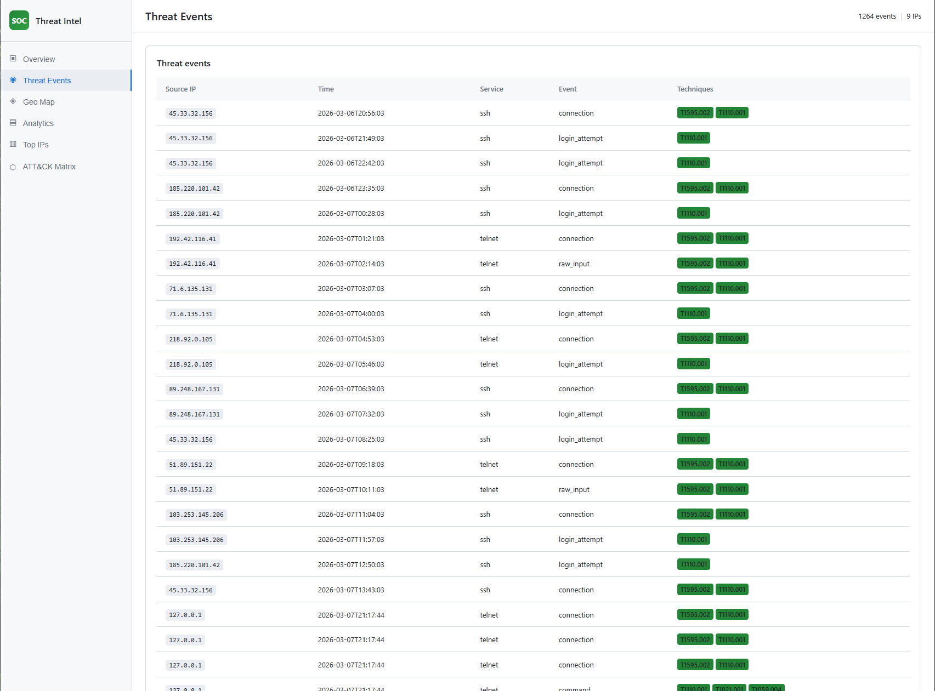This screenshot has height=691, width=935.
Task: Click the 9 IPs counter
Action: (914, 16)
